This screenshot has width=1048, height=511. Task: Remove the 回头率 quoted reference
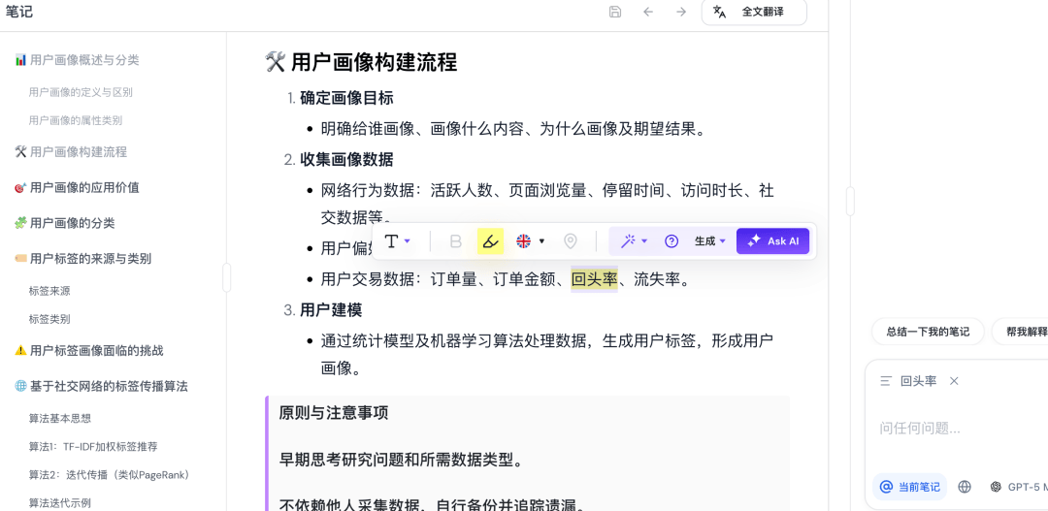954,381
